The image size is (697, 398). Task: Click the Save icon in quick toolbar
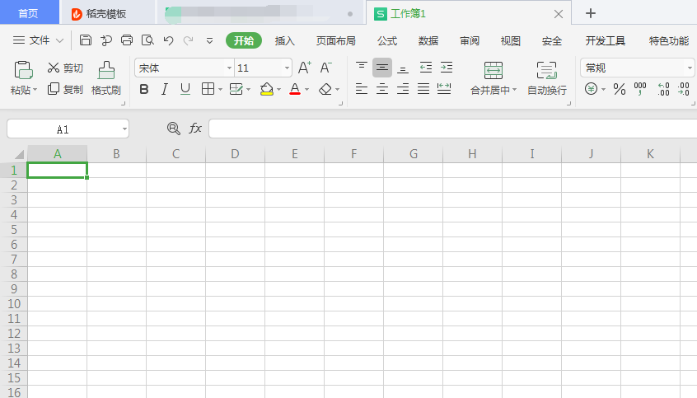tap(86, 40)
